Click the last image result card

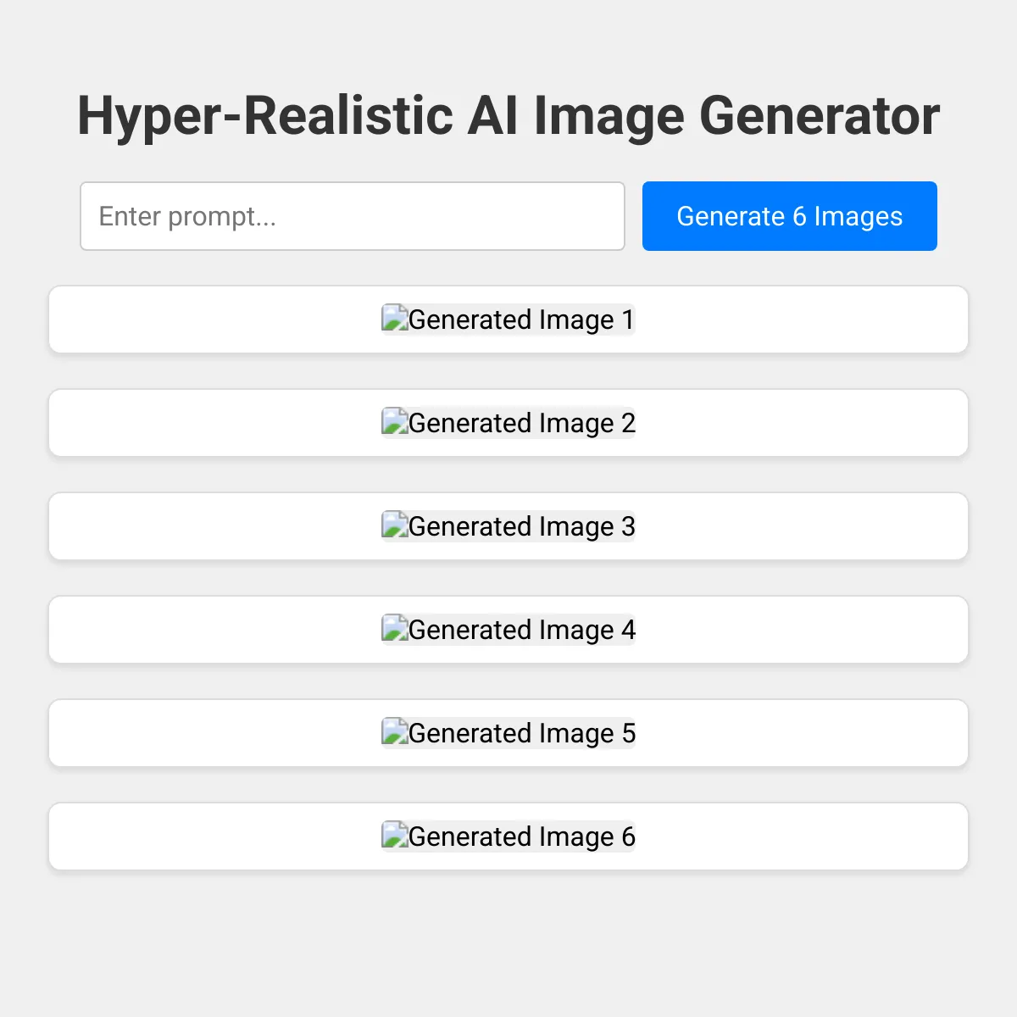pos(508,836)
